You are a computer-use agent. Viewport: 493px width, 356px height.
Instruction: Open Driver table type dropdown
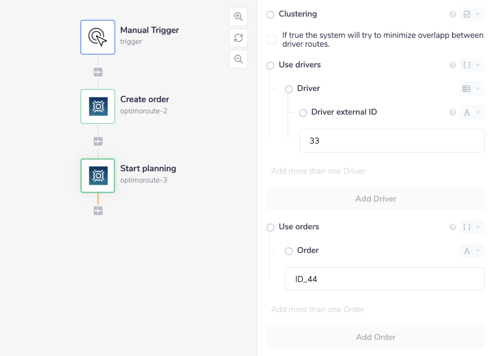pos(471,89)
